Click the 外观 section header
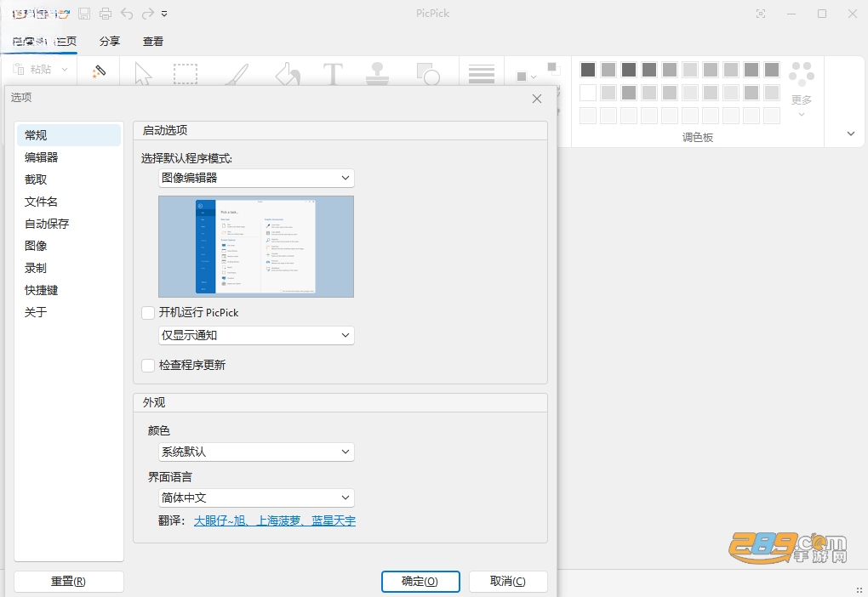Image resolution: width=868 pixels, height=597 pixels. pyautogui.click(x=154, y=403)
